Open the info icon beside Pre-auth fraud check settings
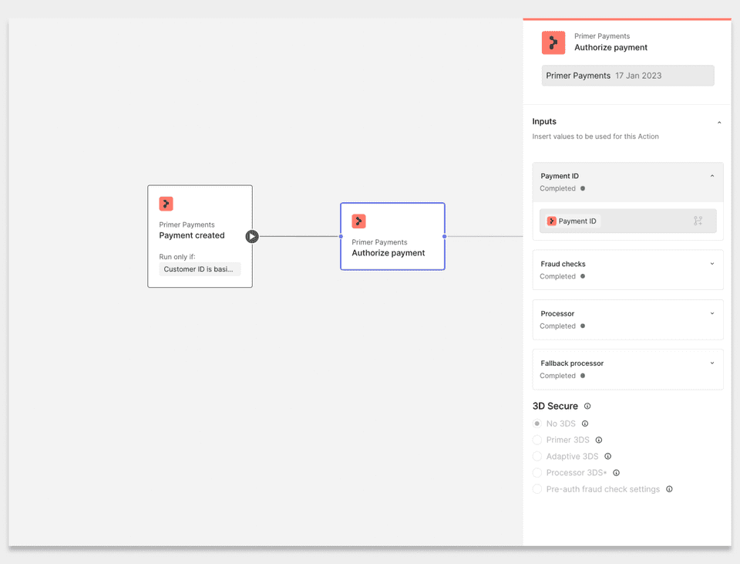Screen dimensions: 740x564 click(669, 489)
